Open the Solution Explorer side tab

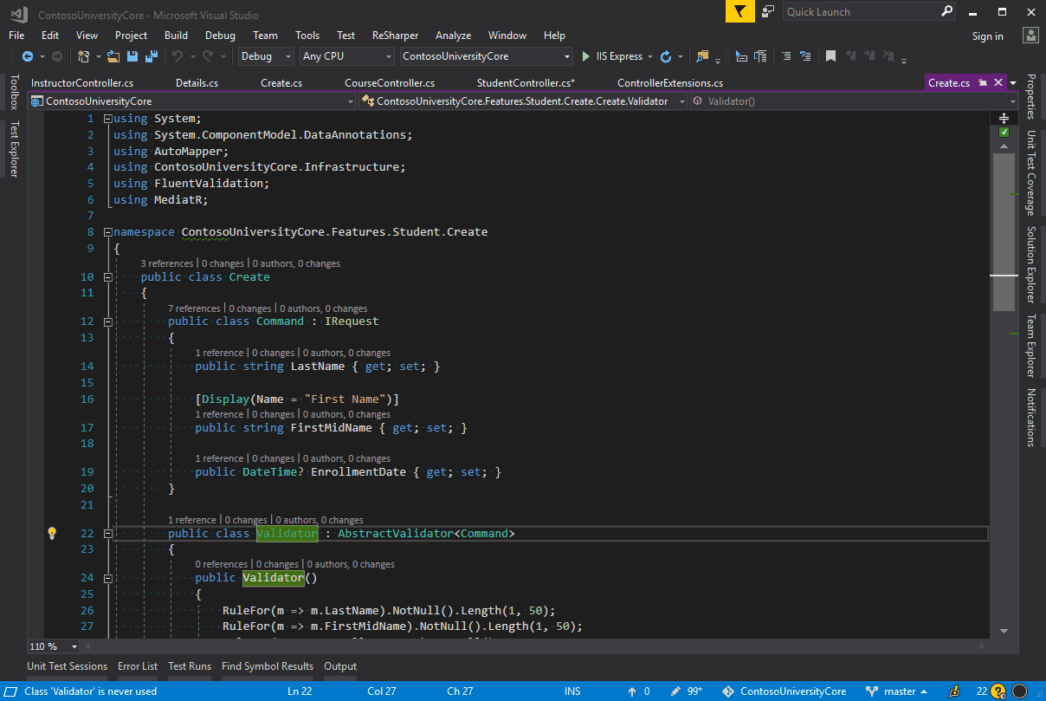(1030, 264)
